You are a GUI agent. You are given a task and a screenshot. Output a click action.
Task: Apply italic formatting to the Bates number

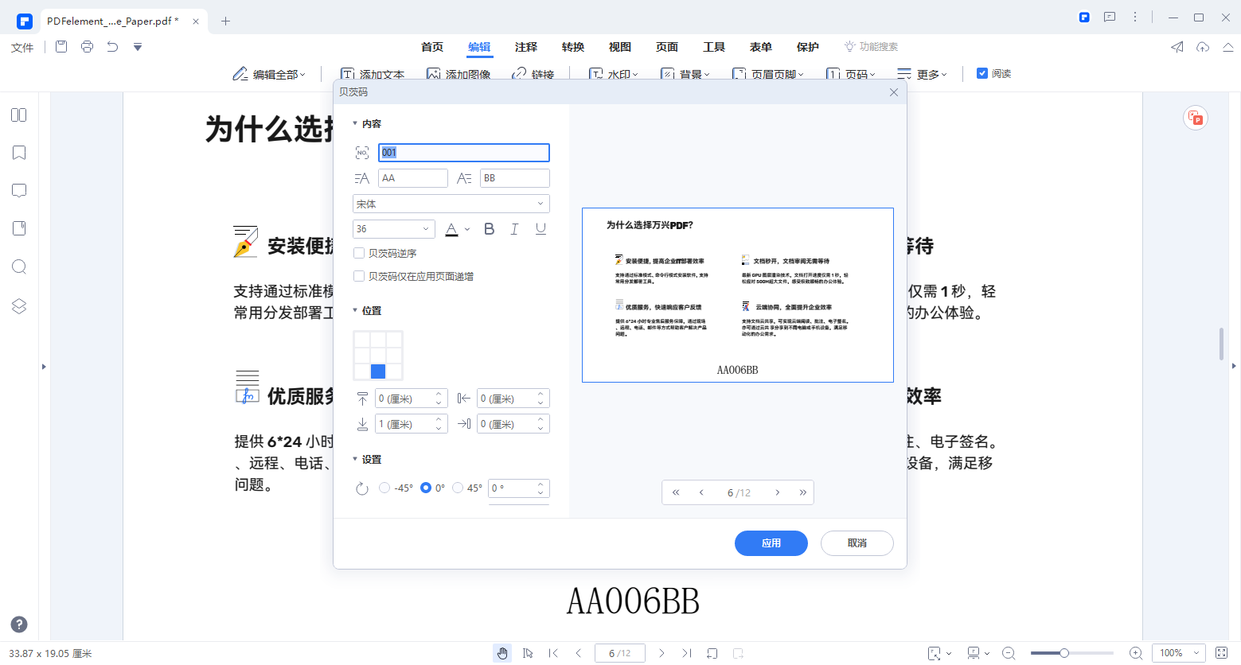coord(514,228)
